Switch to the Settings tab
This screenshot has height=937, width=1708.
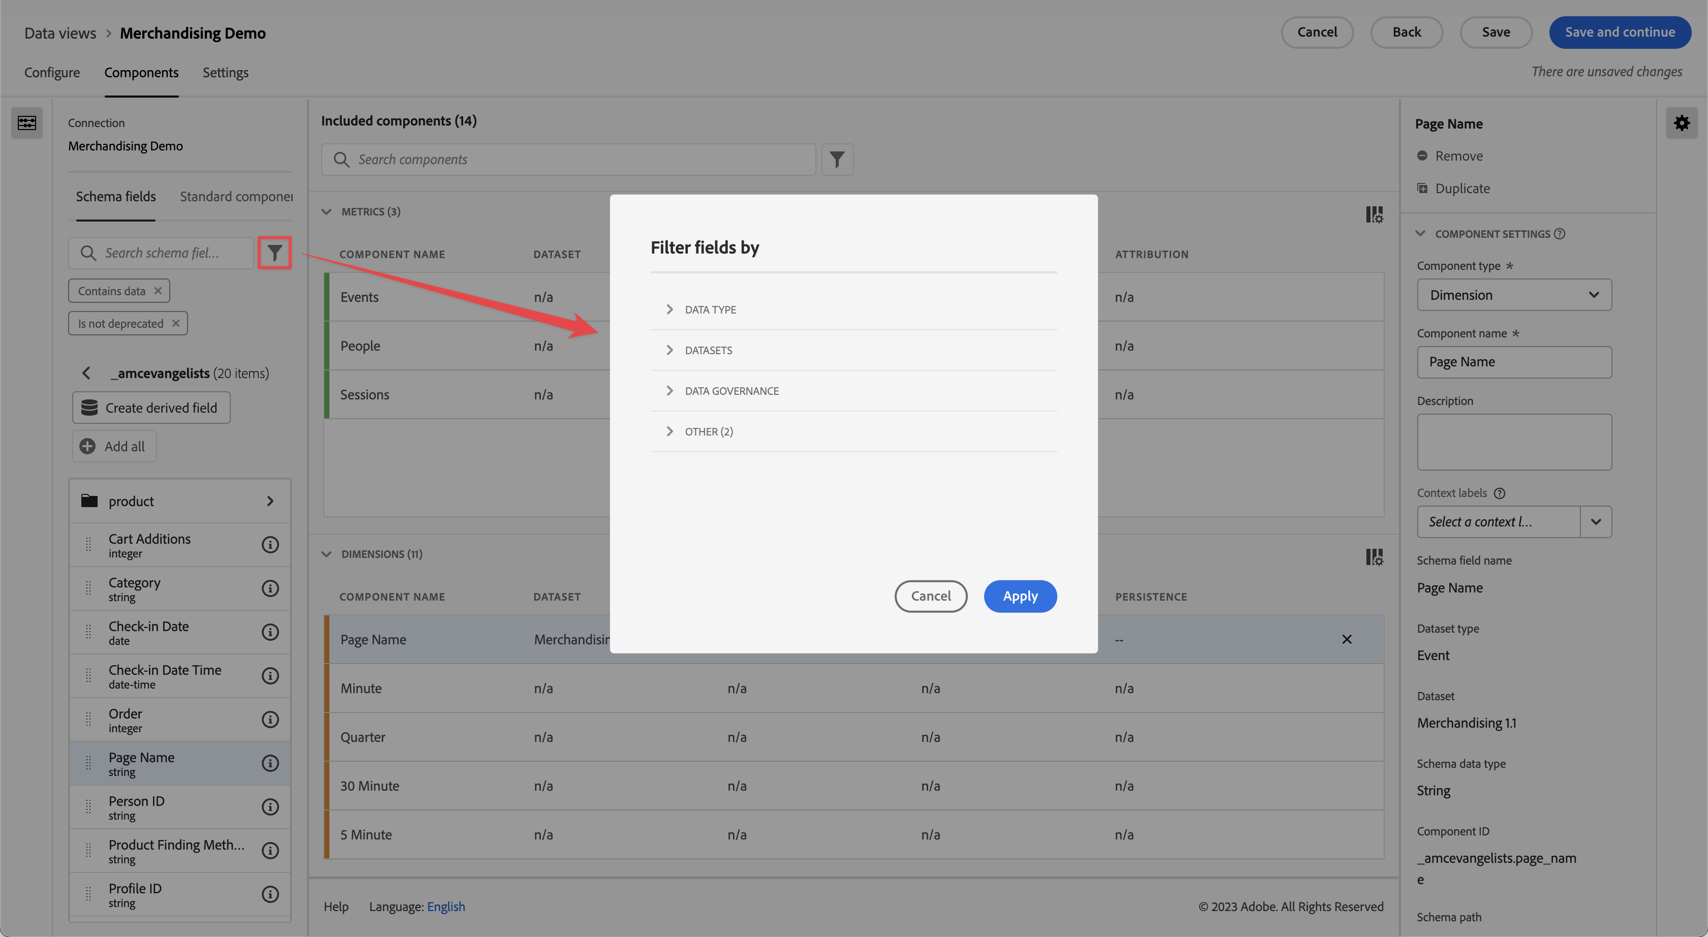coord(225,72)
